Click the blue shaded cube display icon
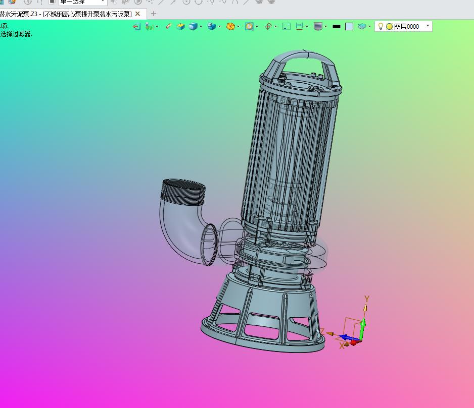 pos(193,27)
